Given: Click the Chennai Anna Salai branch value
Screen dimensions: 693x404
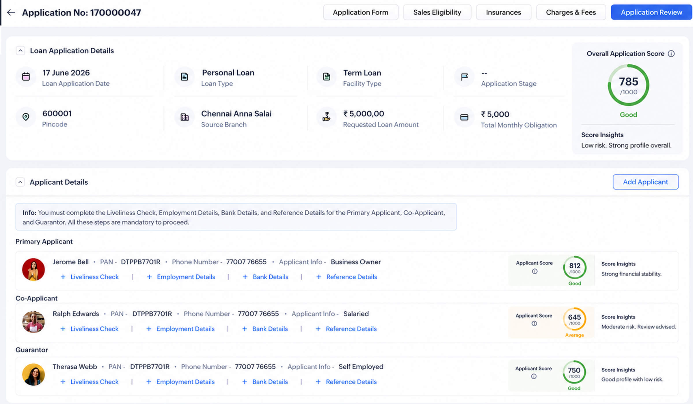Looking at the screenshot, I should [x=236, y=114].
